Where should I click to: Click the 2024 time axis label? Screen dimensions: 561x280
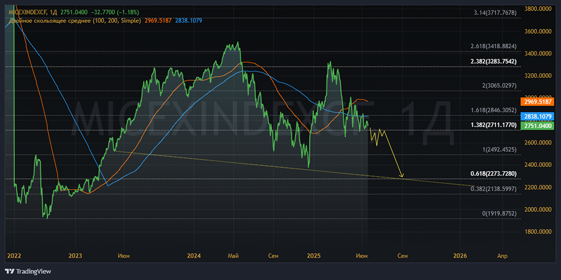tap(194, 256)
